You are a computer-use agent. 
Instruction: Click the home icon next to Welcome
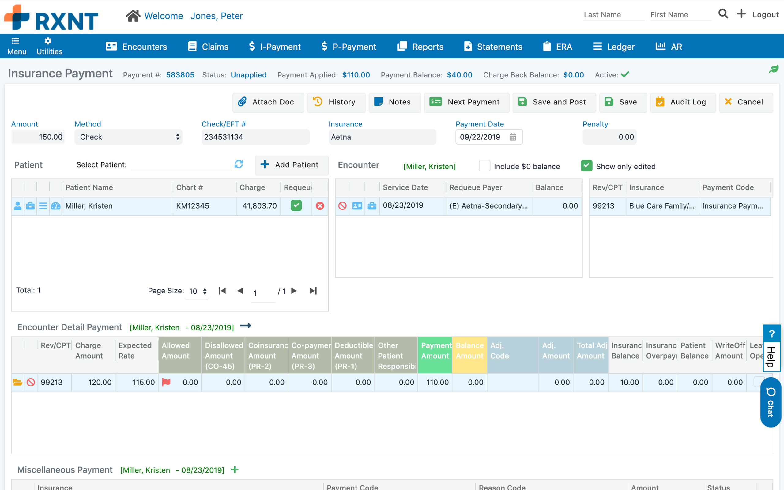pos(133,16)
